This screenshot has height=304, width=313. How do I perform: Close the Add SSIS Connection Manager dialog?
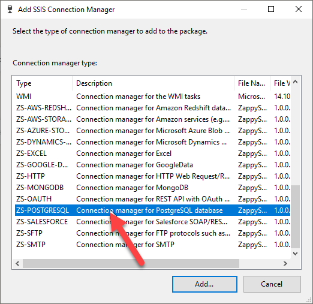299,9
